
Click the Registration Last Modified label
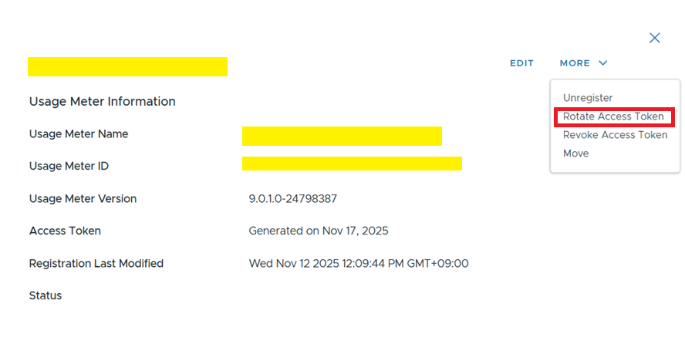coord(96,263)
